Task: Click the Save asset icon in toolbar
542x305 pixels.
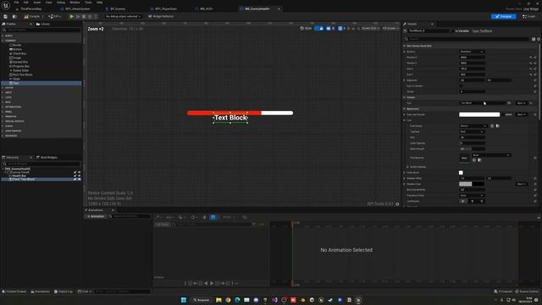Action: (6, 16)
